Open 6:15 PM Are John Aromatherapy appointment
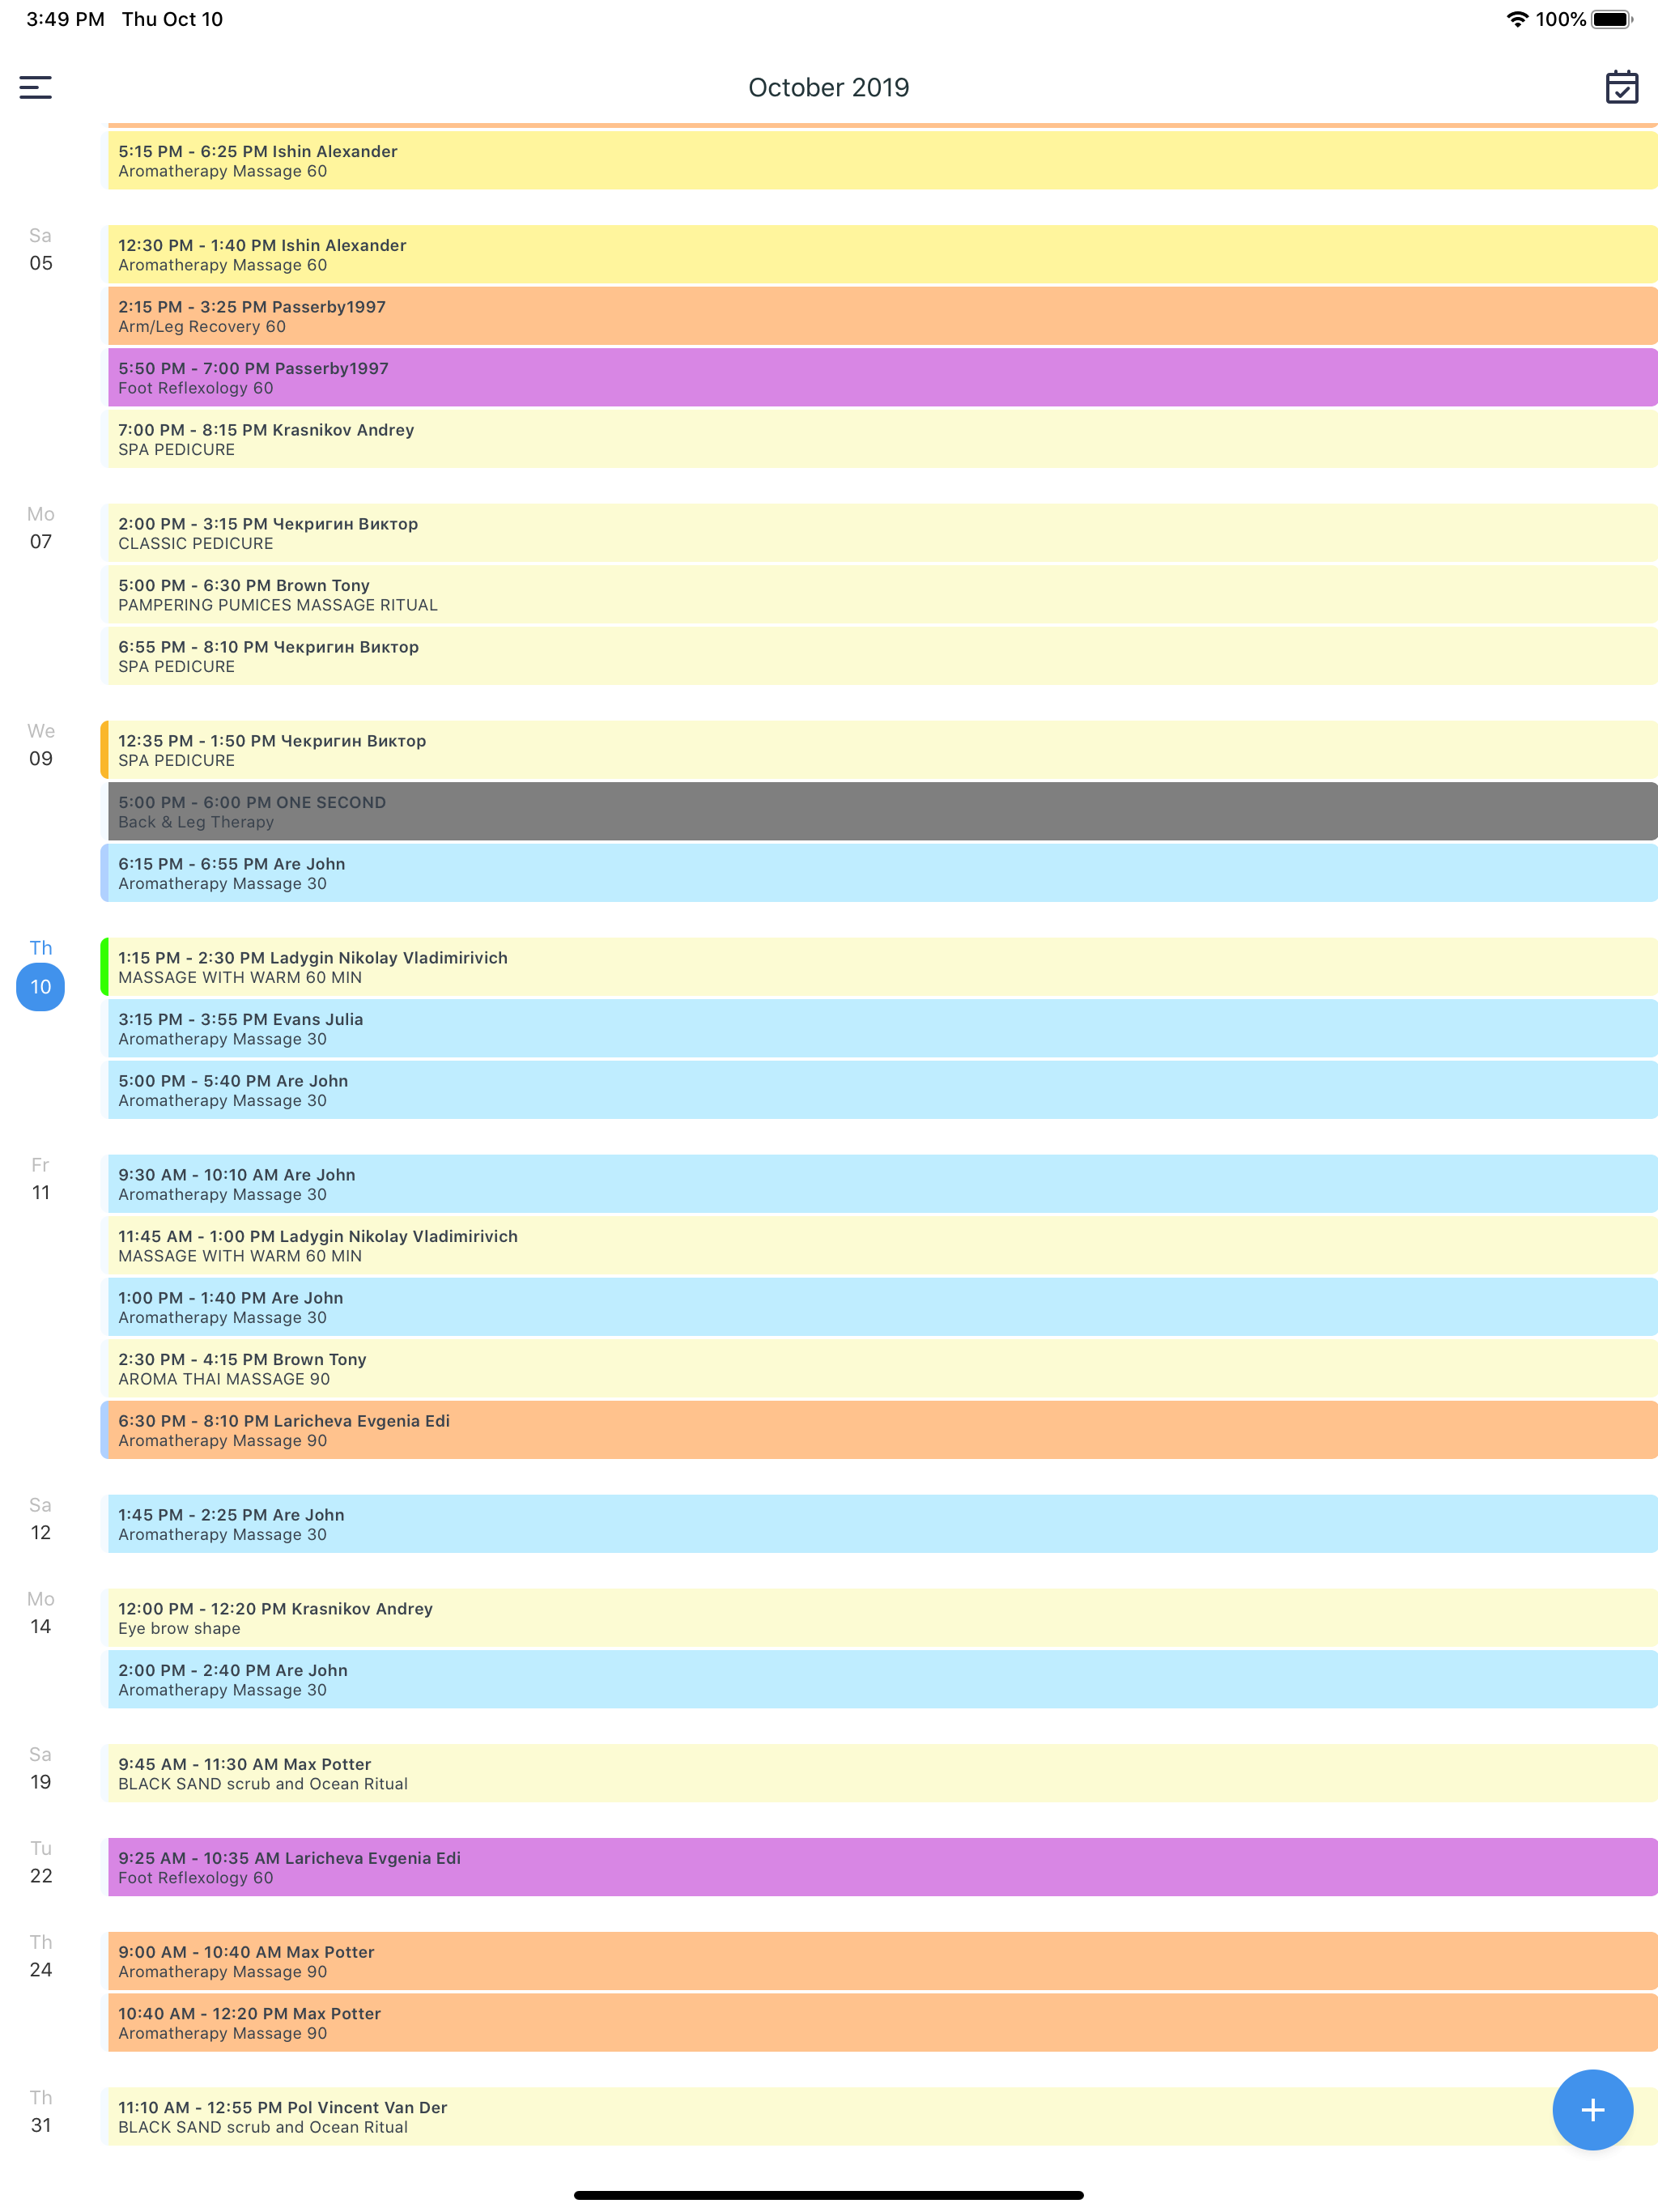The height and width of the screenshot is (2212, 1658). point(880,873)
